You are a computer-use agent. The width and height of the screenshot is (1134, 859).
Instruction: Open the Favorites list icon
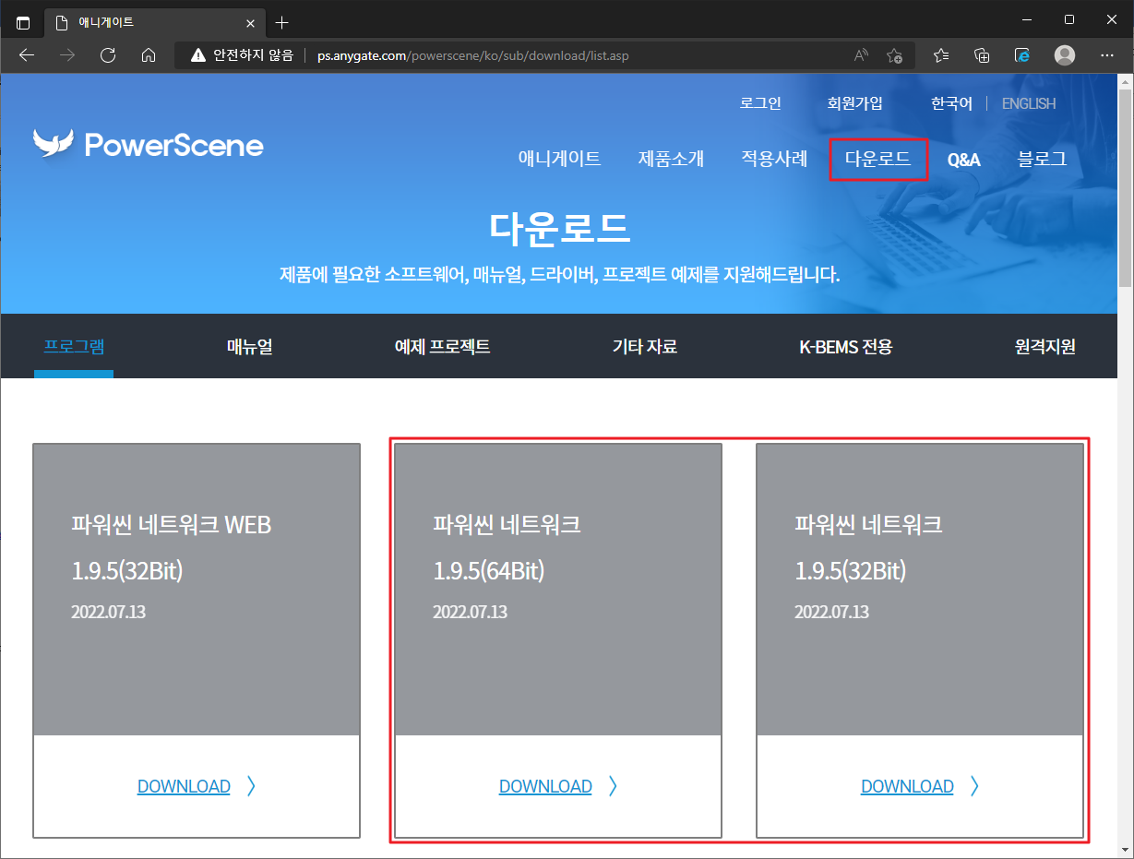click(x=941, y=55)
